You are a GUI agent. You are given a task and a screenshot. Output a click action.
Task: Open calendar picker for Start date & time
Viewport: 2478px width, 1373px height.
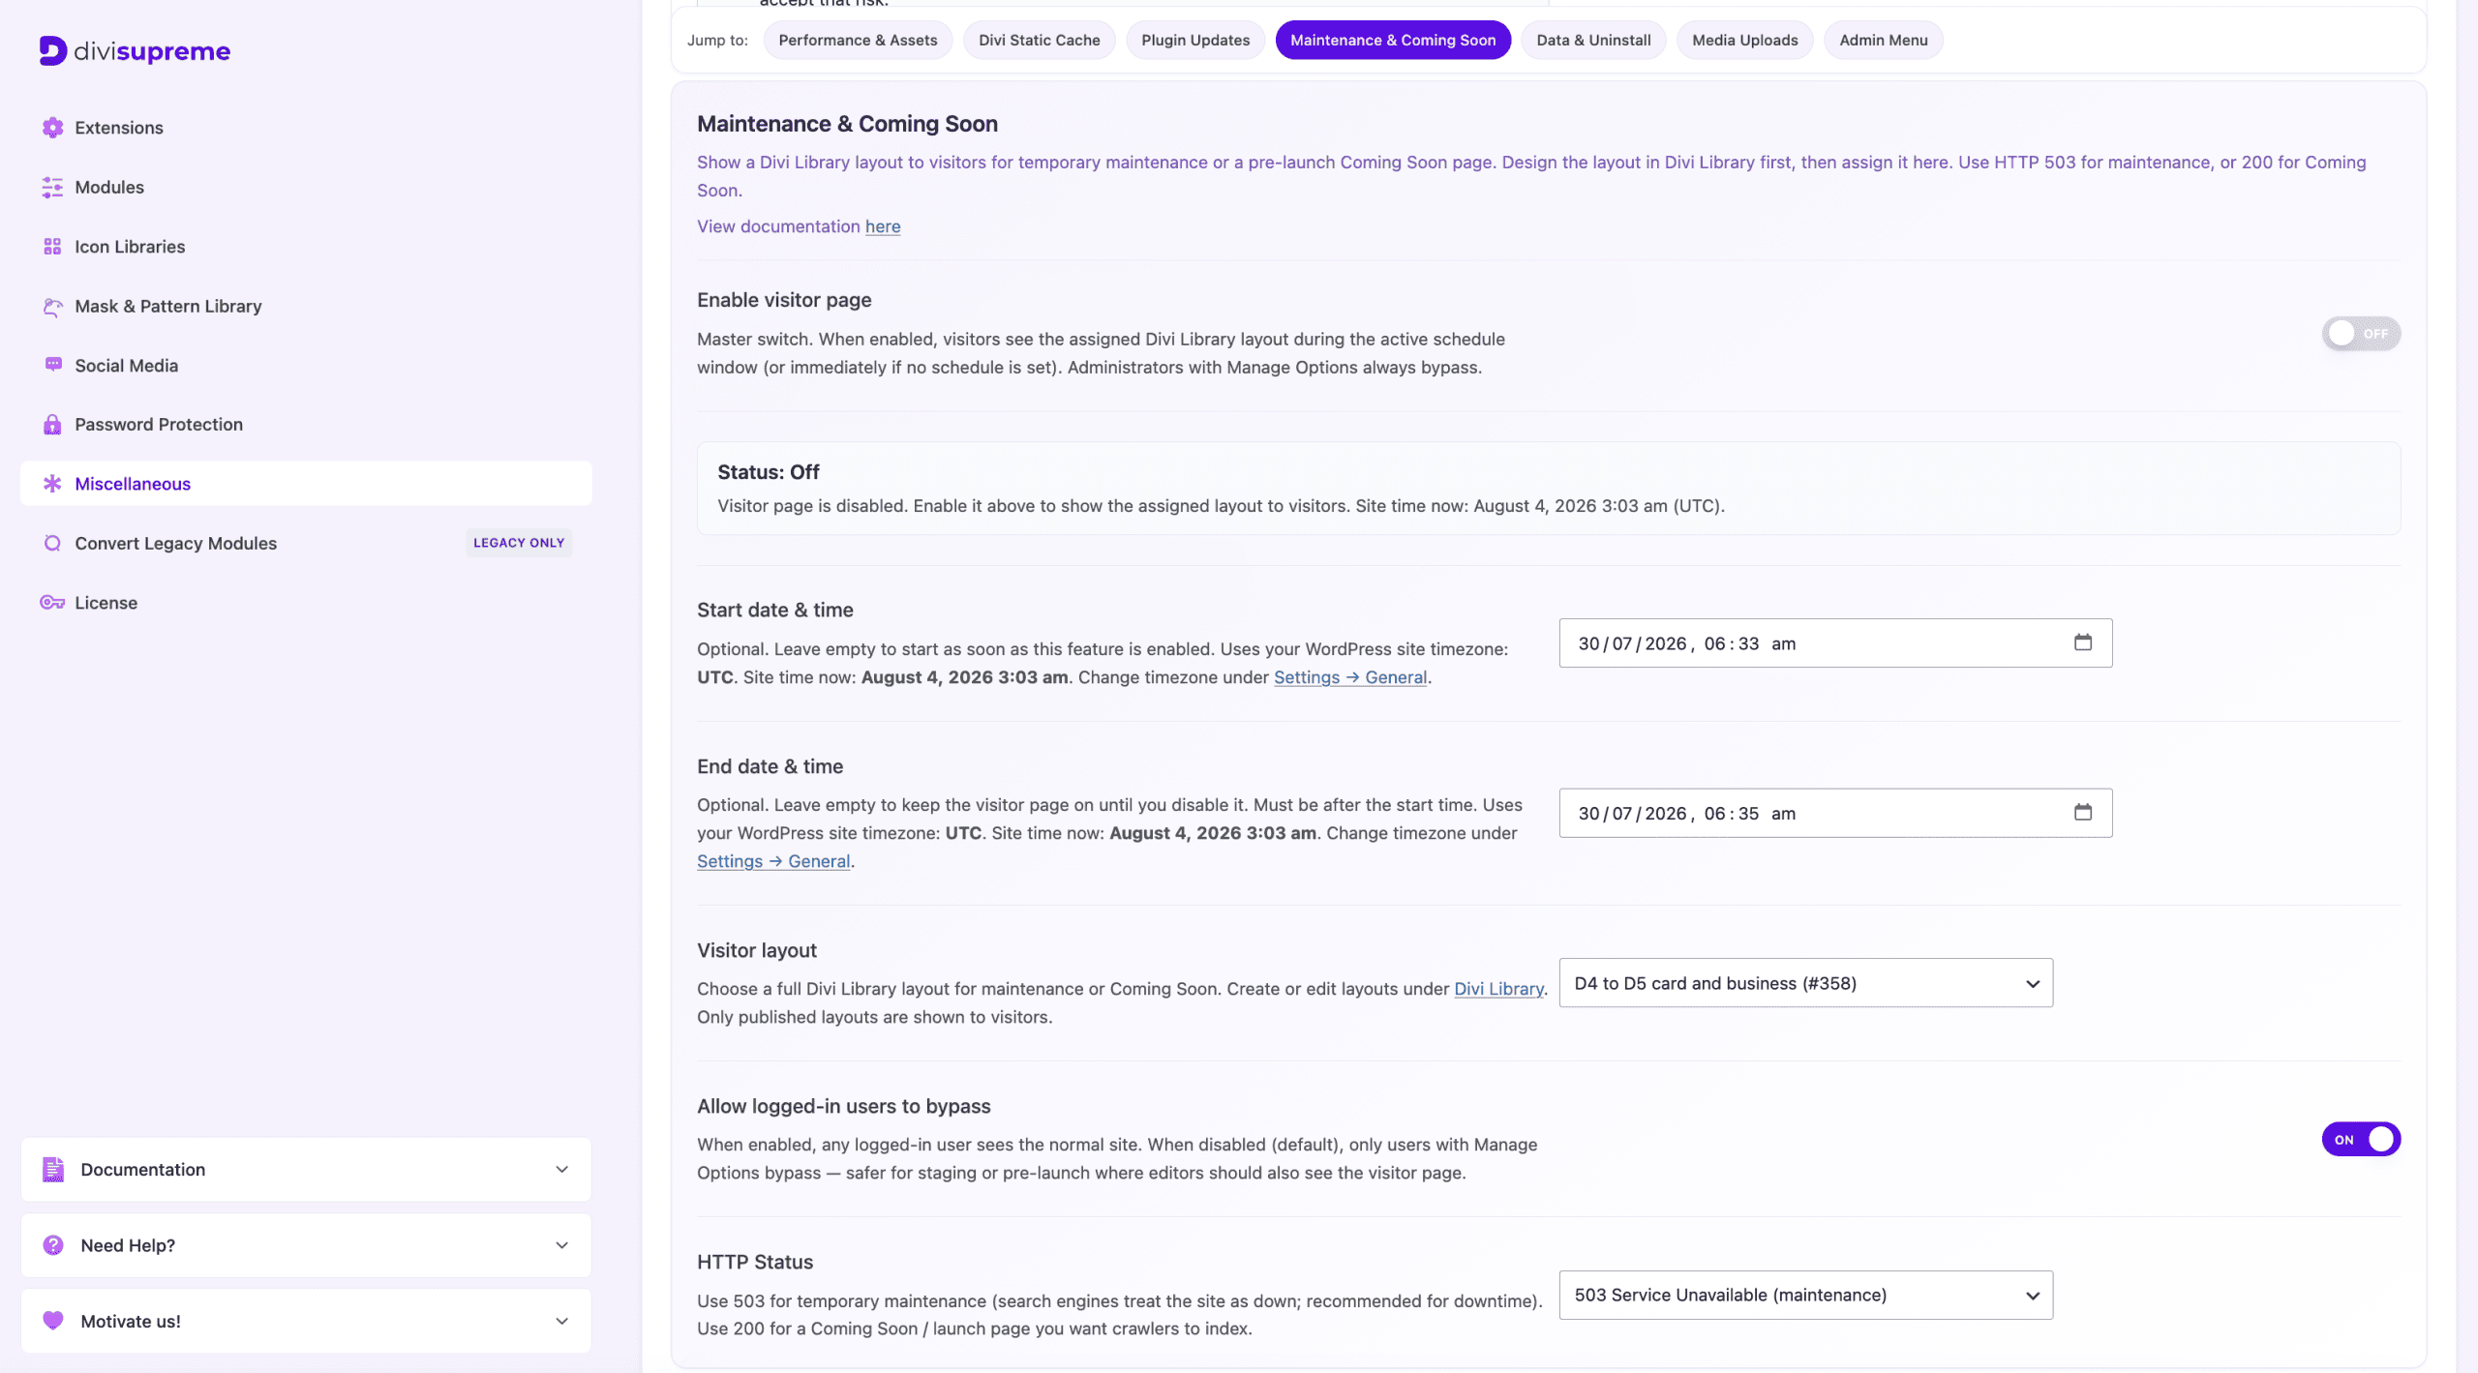pyautogui.click(x=2083, y=642)
